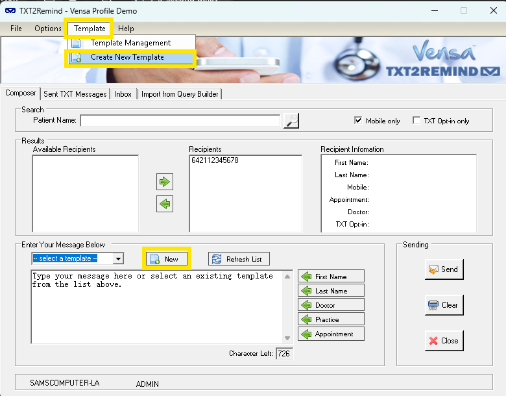This screenshot has height=396, width=506.
Task: Insert Doctor placeholder
Action: tap(331, 305)
